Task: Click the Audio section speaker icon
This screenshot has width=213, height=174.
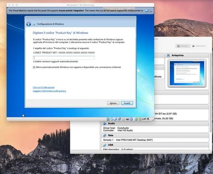Action: click(105, 123)
